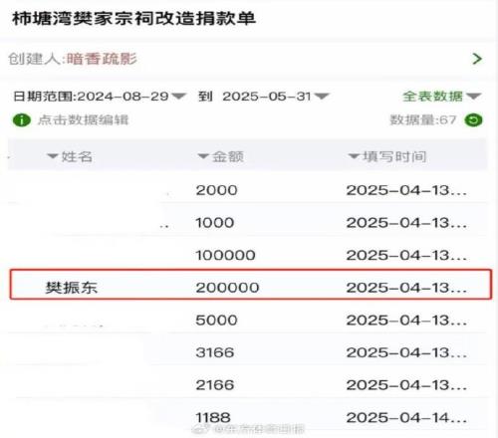Select the first row with amount 2000

(x=247, y=190)
